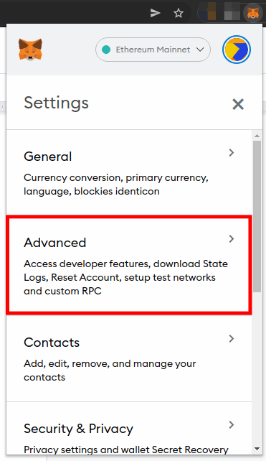Image resolution: width=266 pixels, height=461 pixels.
Task: Click the blurred extension icon beside MetaMask
Action: (232, 13)
